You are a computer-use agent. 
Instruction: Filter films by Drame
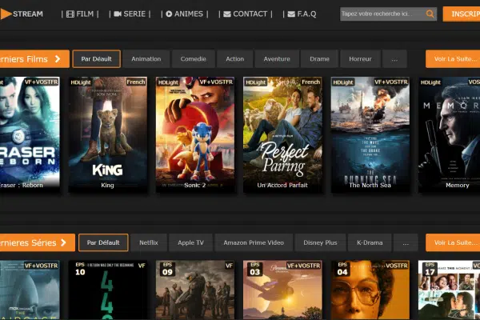click(319, 58)
